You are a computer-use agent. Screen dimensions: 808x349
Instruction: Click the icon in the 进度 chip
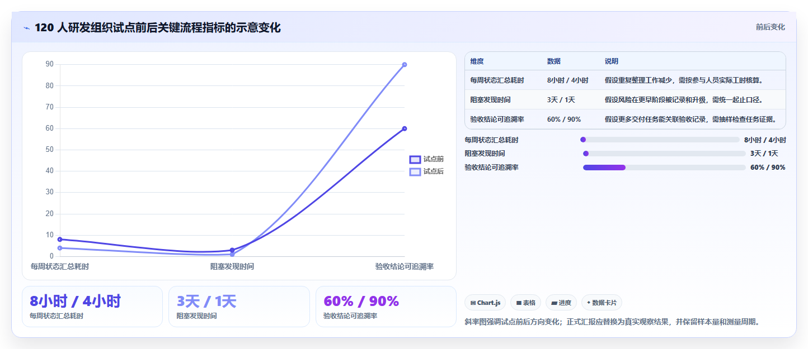coord(554,303)
